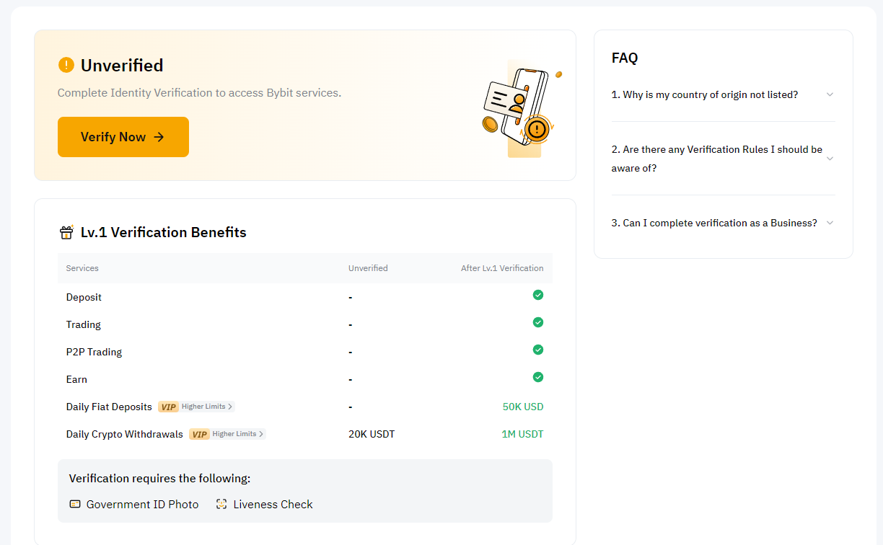
Task: Click the 50K USD deposit limit value
Action: [523, 407]
